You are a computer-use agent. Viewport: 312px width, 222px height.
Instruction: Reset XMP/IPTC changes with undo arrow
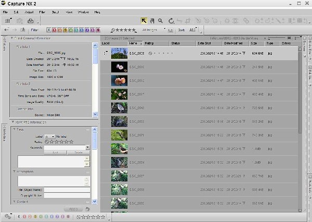(x=87, y=209)
